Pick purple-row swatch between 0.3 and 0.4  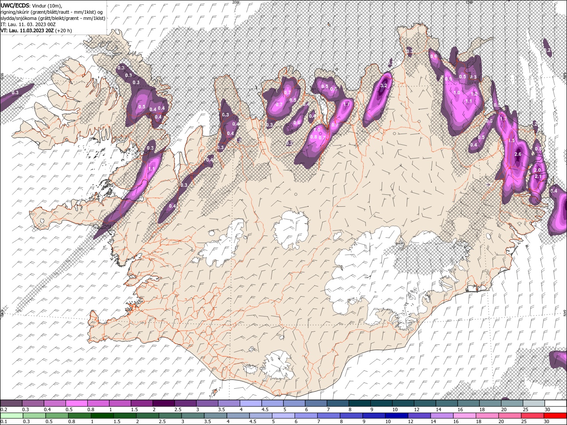click(x=33, y=403)
